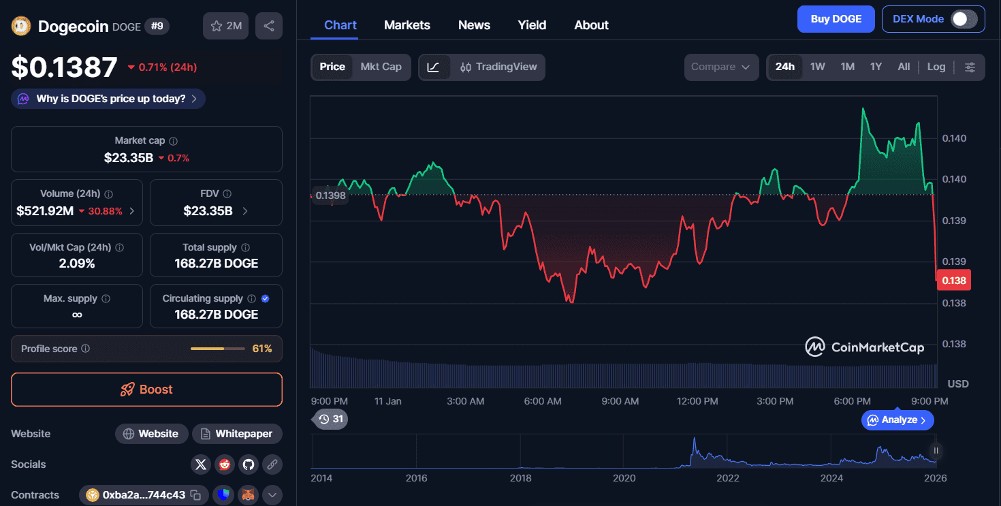Copy the 0xba2a...744c43 contract address

pos(195,495)
